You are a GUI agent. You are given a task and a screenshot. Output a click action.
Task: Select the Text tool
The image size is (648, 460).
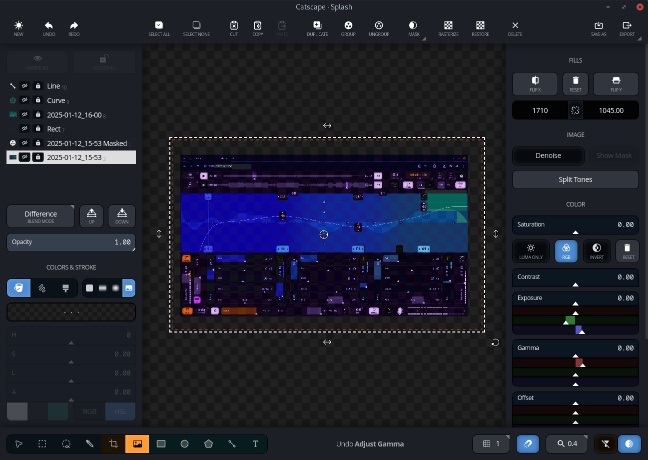coord(256,443)
